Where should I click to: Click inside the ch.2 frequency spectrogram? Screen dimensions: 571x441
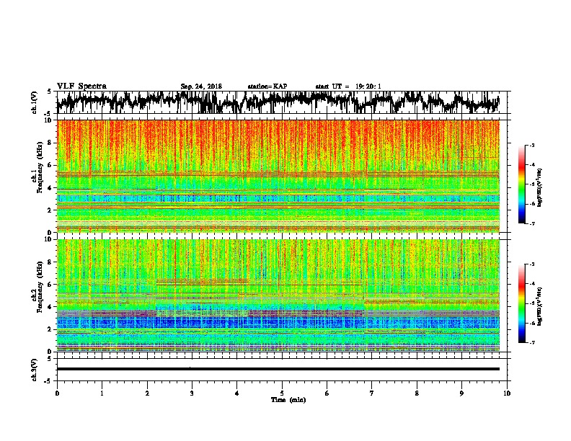click(x=278, y=295)
